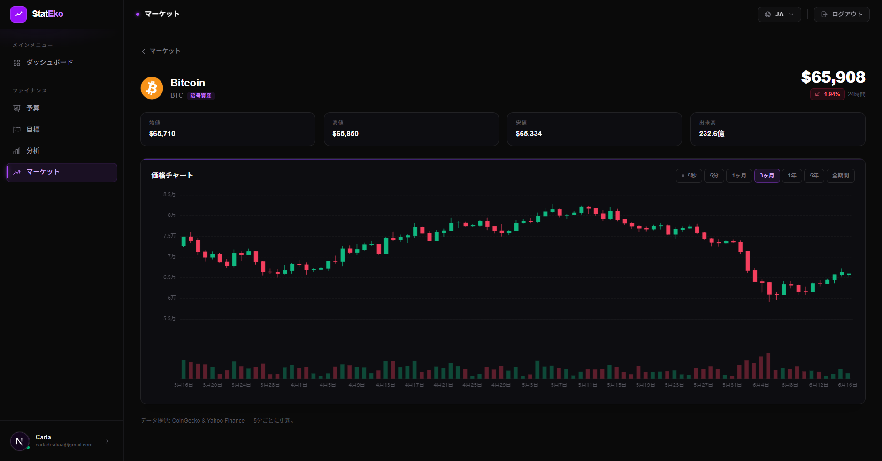882x461 pixels.
Task: Click the Carla avatar icon
Action: (20, 441)
